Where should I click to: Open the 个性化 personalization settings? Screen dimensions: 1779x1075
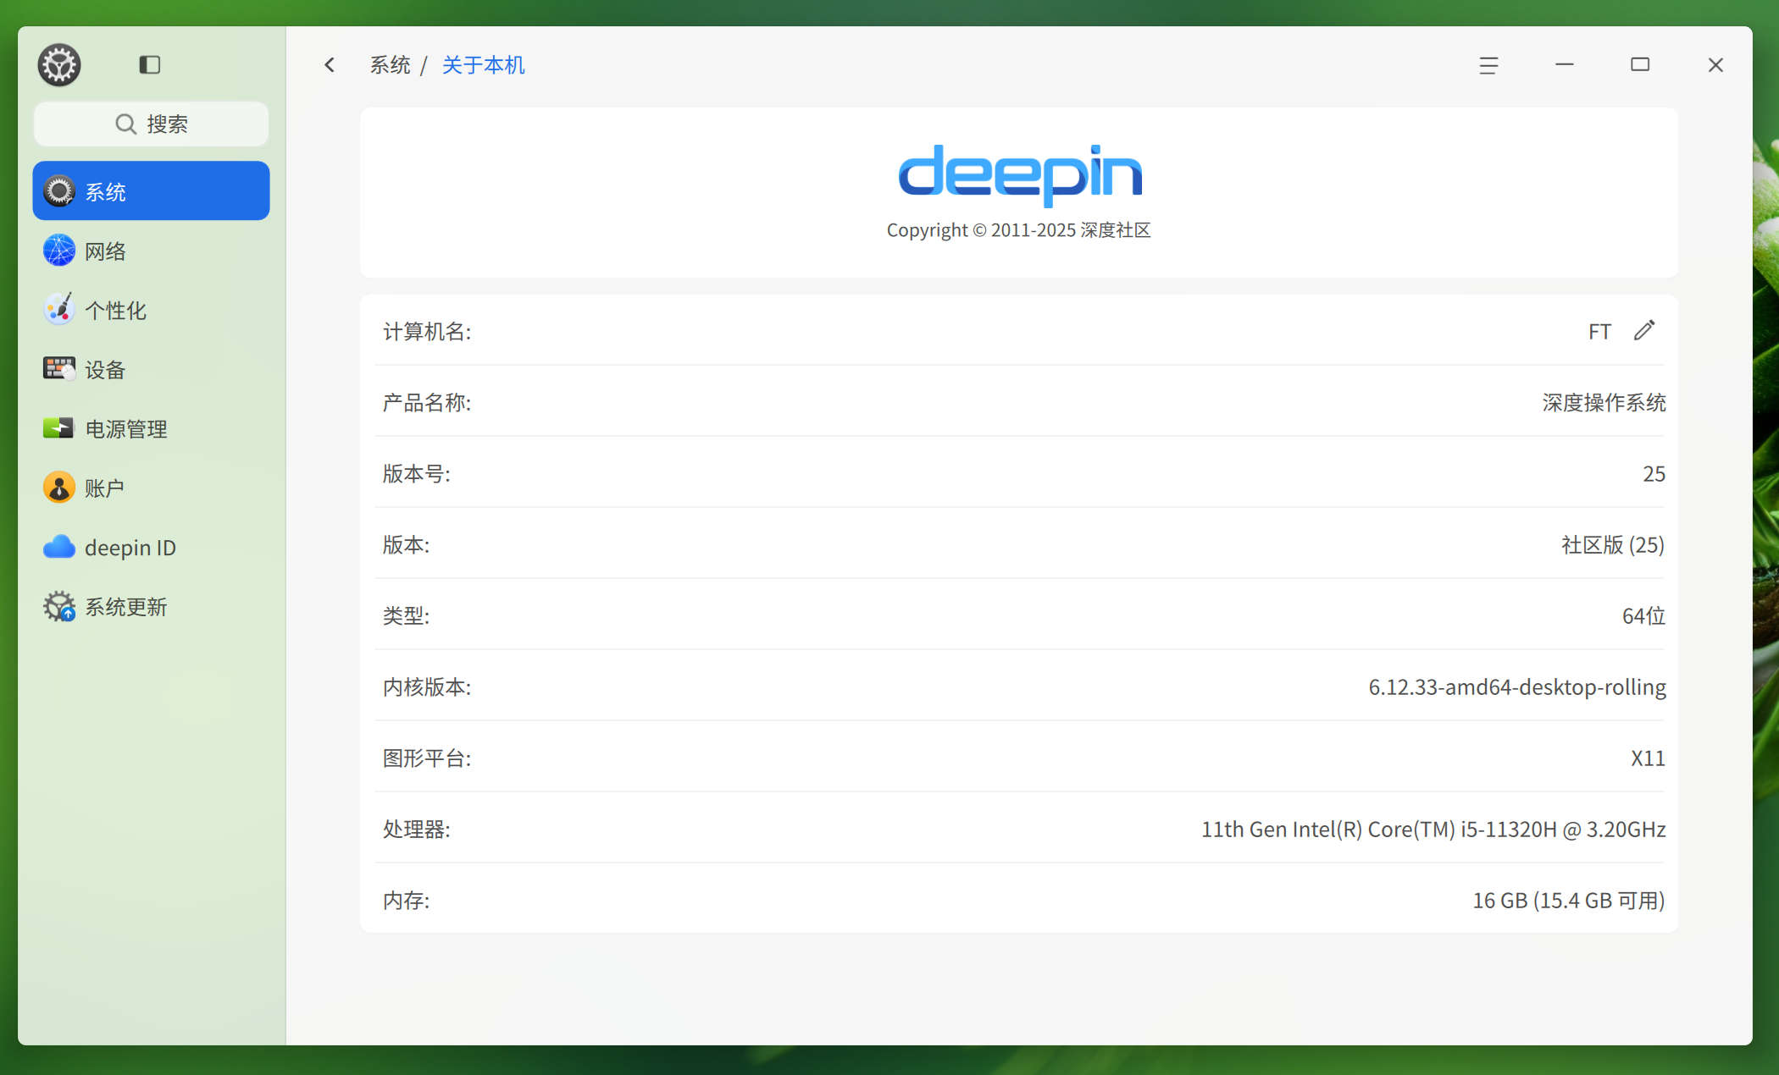[x=151, y=310]
